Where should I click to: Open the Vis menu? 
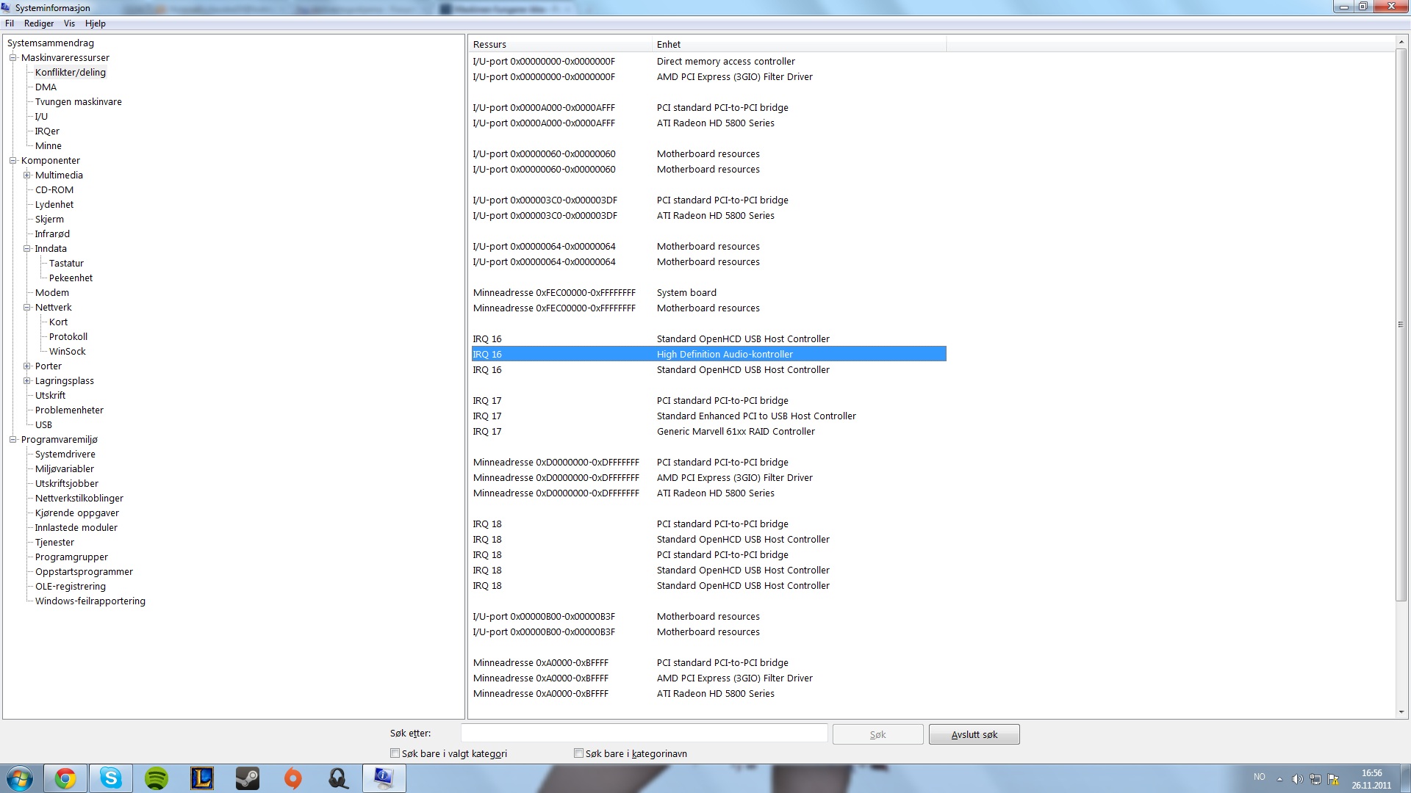click(x=69, y=23)
